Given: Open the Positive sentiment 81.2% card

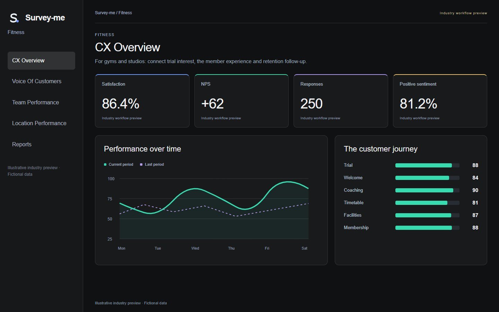Looking at the screenshot, I should click(x=440, y=101).
